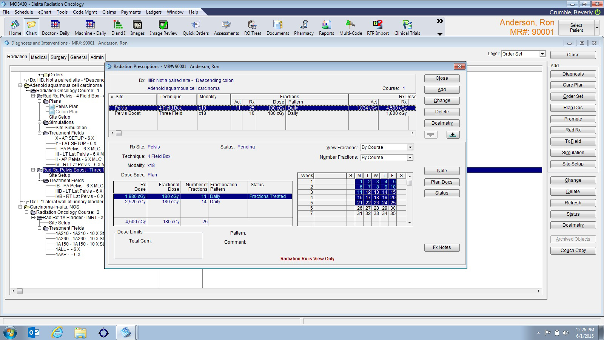
Task: Open the Code Mgmt menu
Action: tap(85, 12)
